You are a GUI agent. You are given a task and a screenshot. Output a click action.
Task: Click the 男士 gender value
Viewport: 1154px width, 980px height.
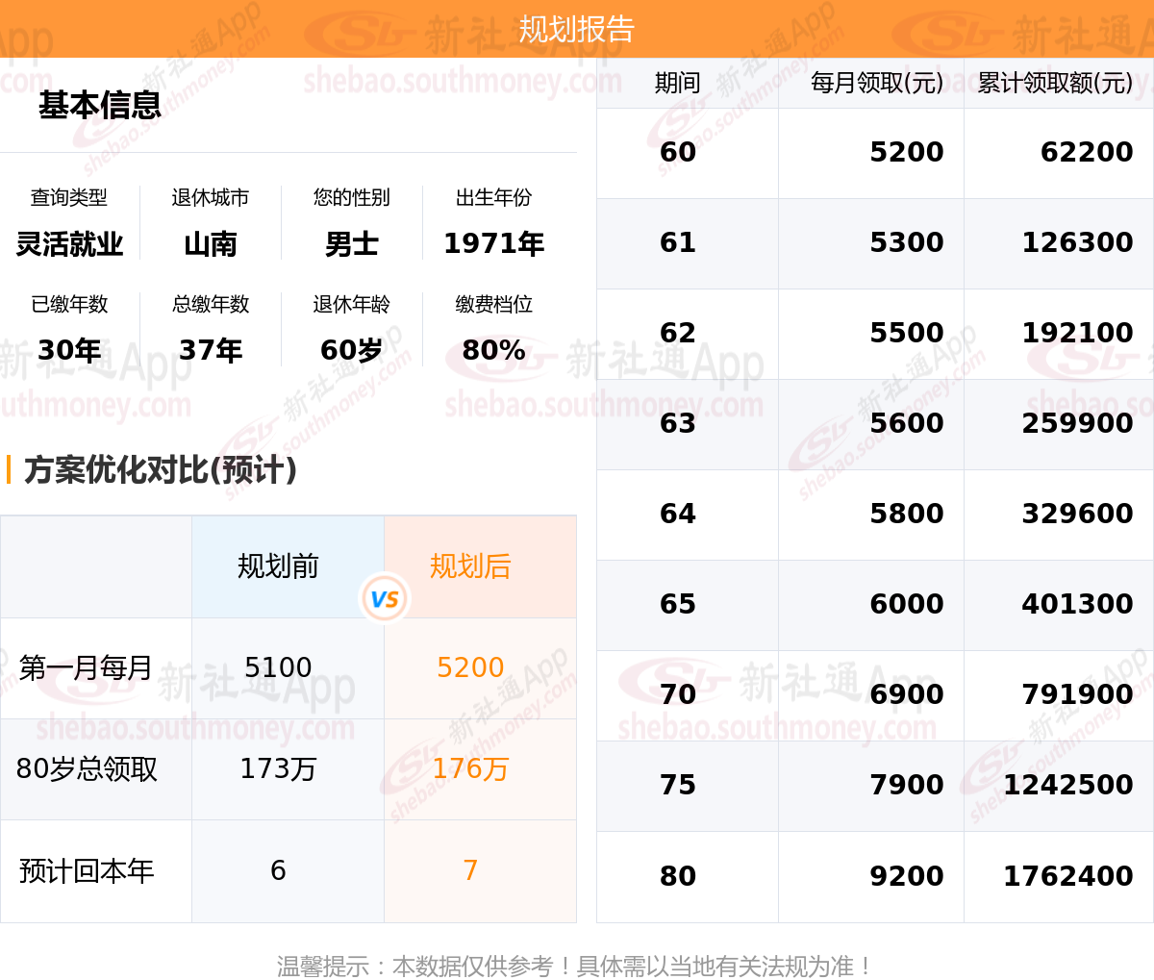(352, 244)
